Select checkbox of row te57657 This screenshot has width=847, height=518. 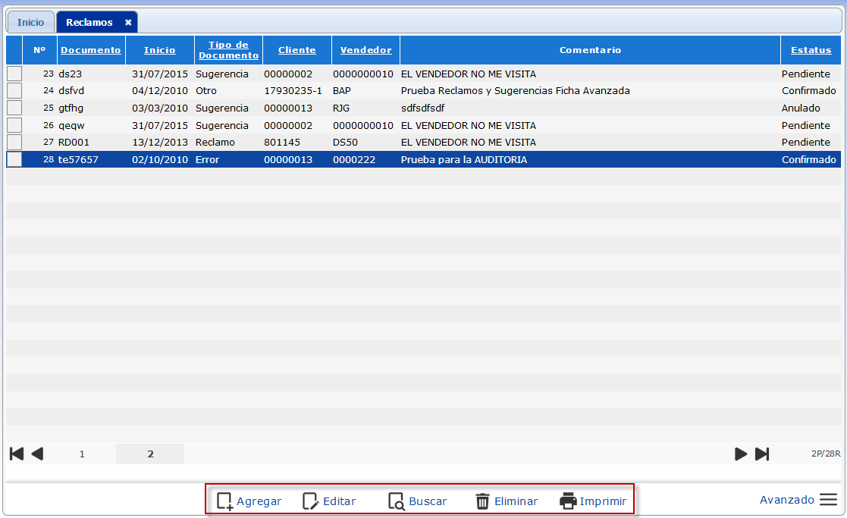(14, 159)
